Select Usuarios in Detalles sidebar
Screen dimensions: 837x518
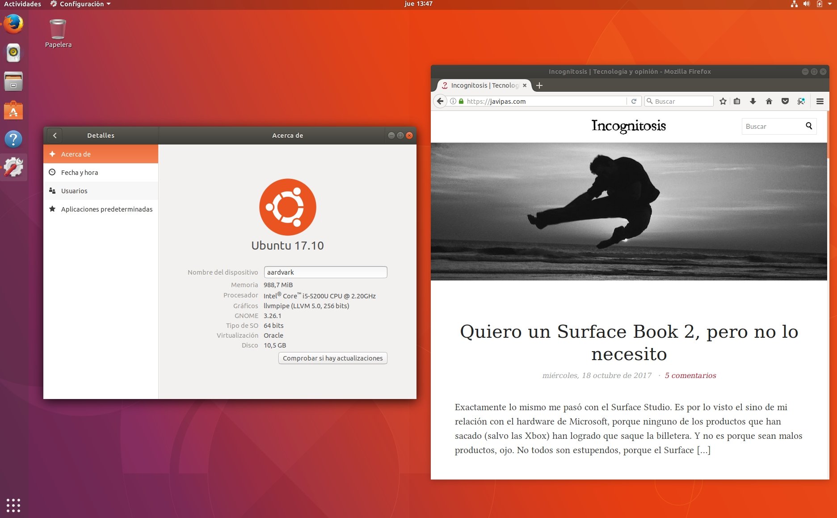(74, 191)
